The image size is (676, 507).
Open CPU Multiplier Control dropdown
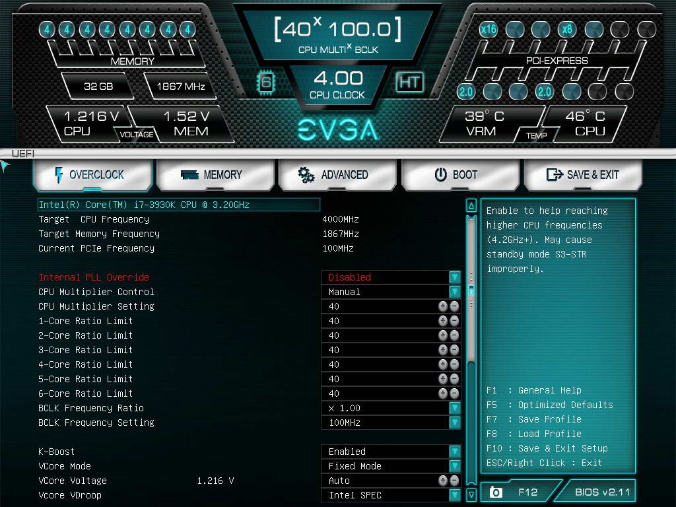point(454,292)
